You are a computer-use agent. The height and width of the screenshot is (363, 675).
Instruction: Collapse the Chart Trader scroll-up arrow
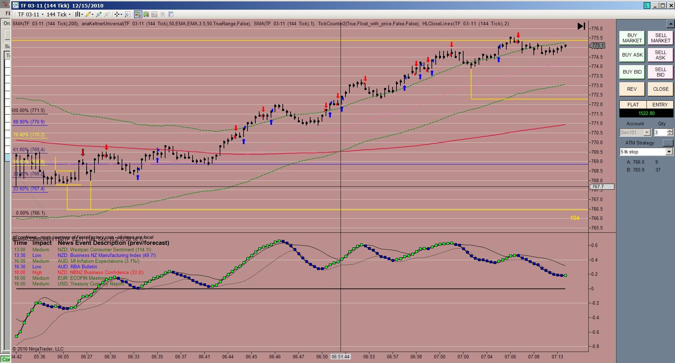coord(670,24)
